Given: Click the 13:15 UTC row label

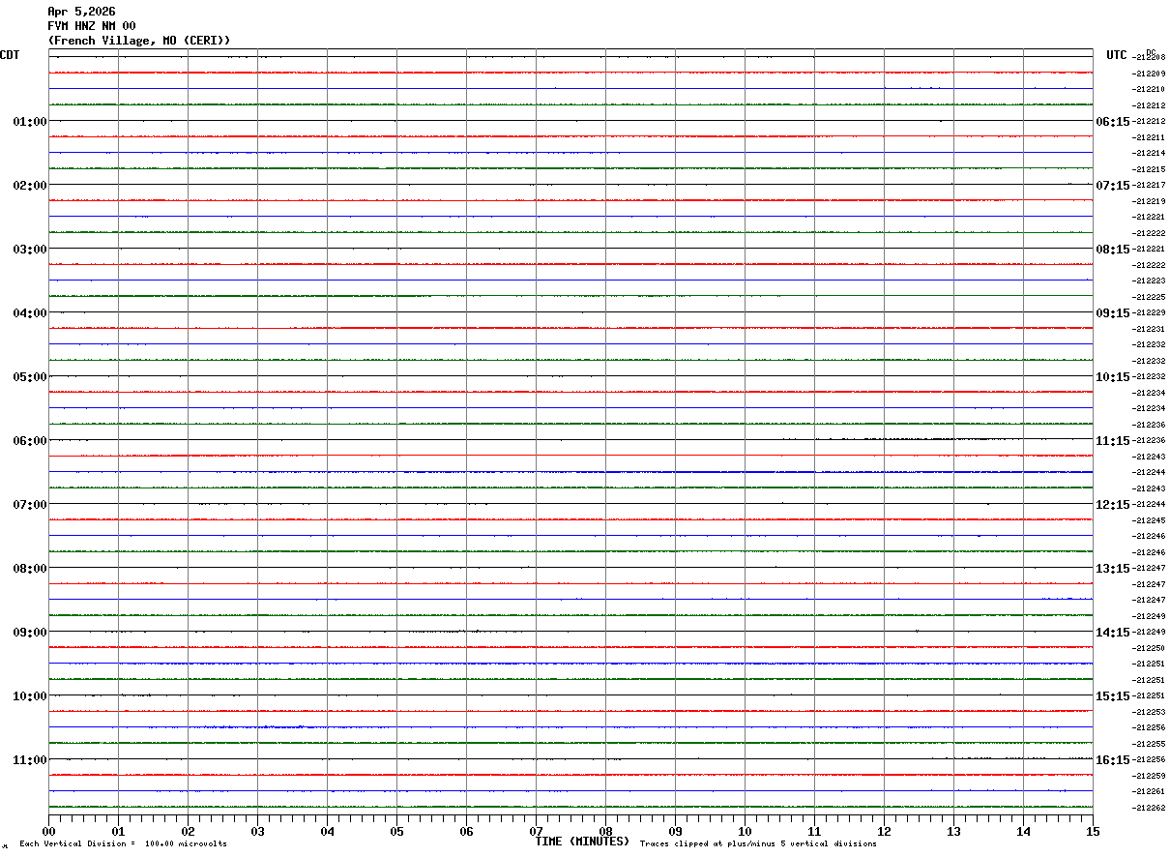Looking at the screenshot, I should point(1112,569).
